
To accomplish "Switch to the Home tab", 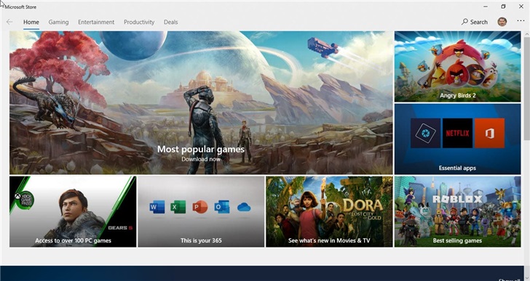I will point(31,22).
